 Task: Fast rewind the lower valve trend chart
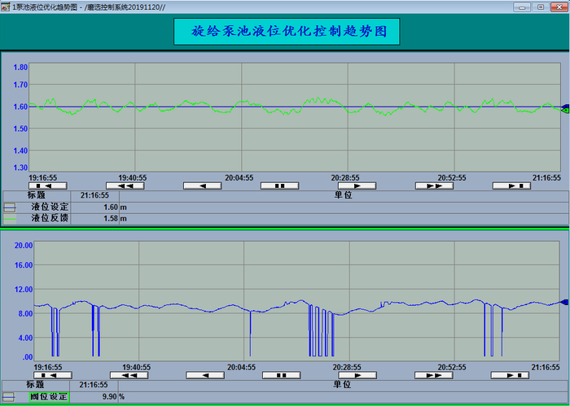(x=129, y=375)
